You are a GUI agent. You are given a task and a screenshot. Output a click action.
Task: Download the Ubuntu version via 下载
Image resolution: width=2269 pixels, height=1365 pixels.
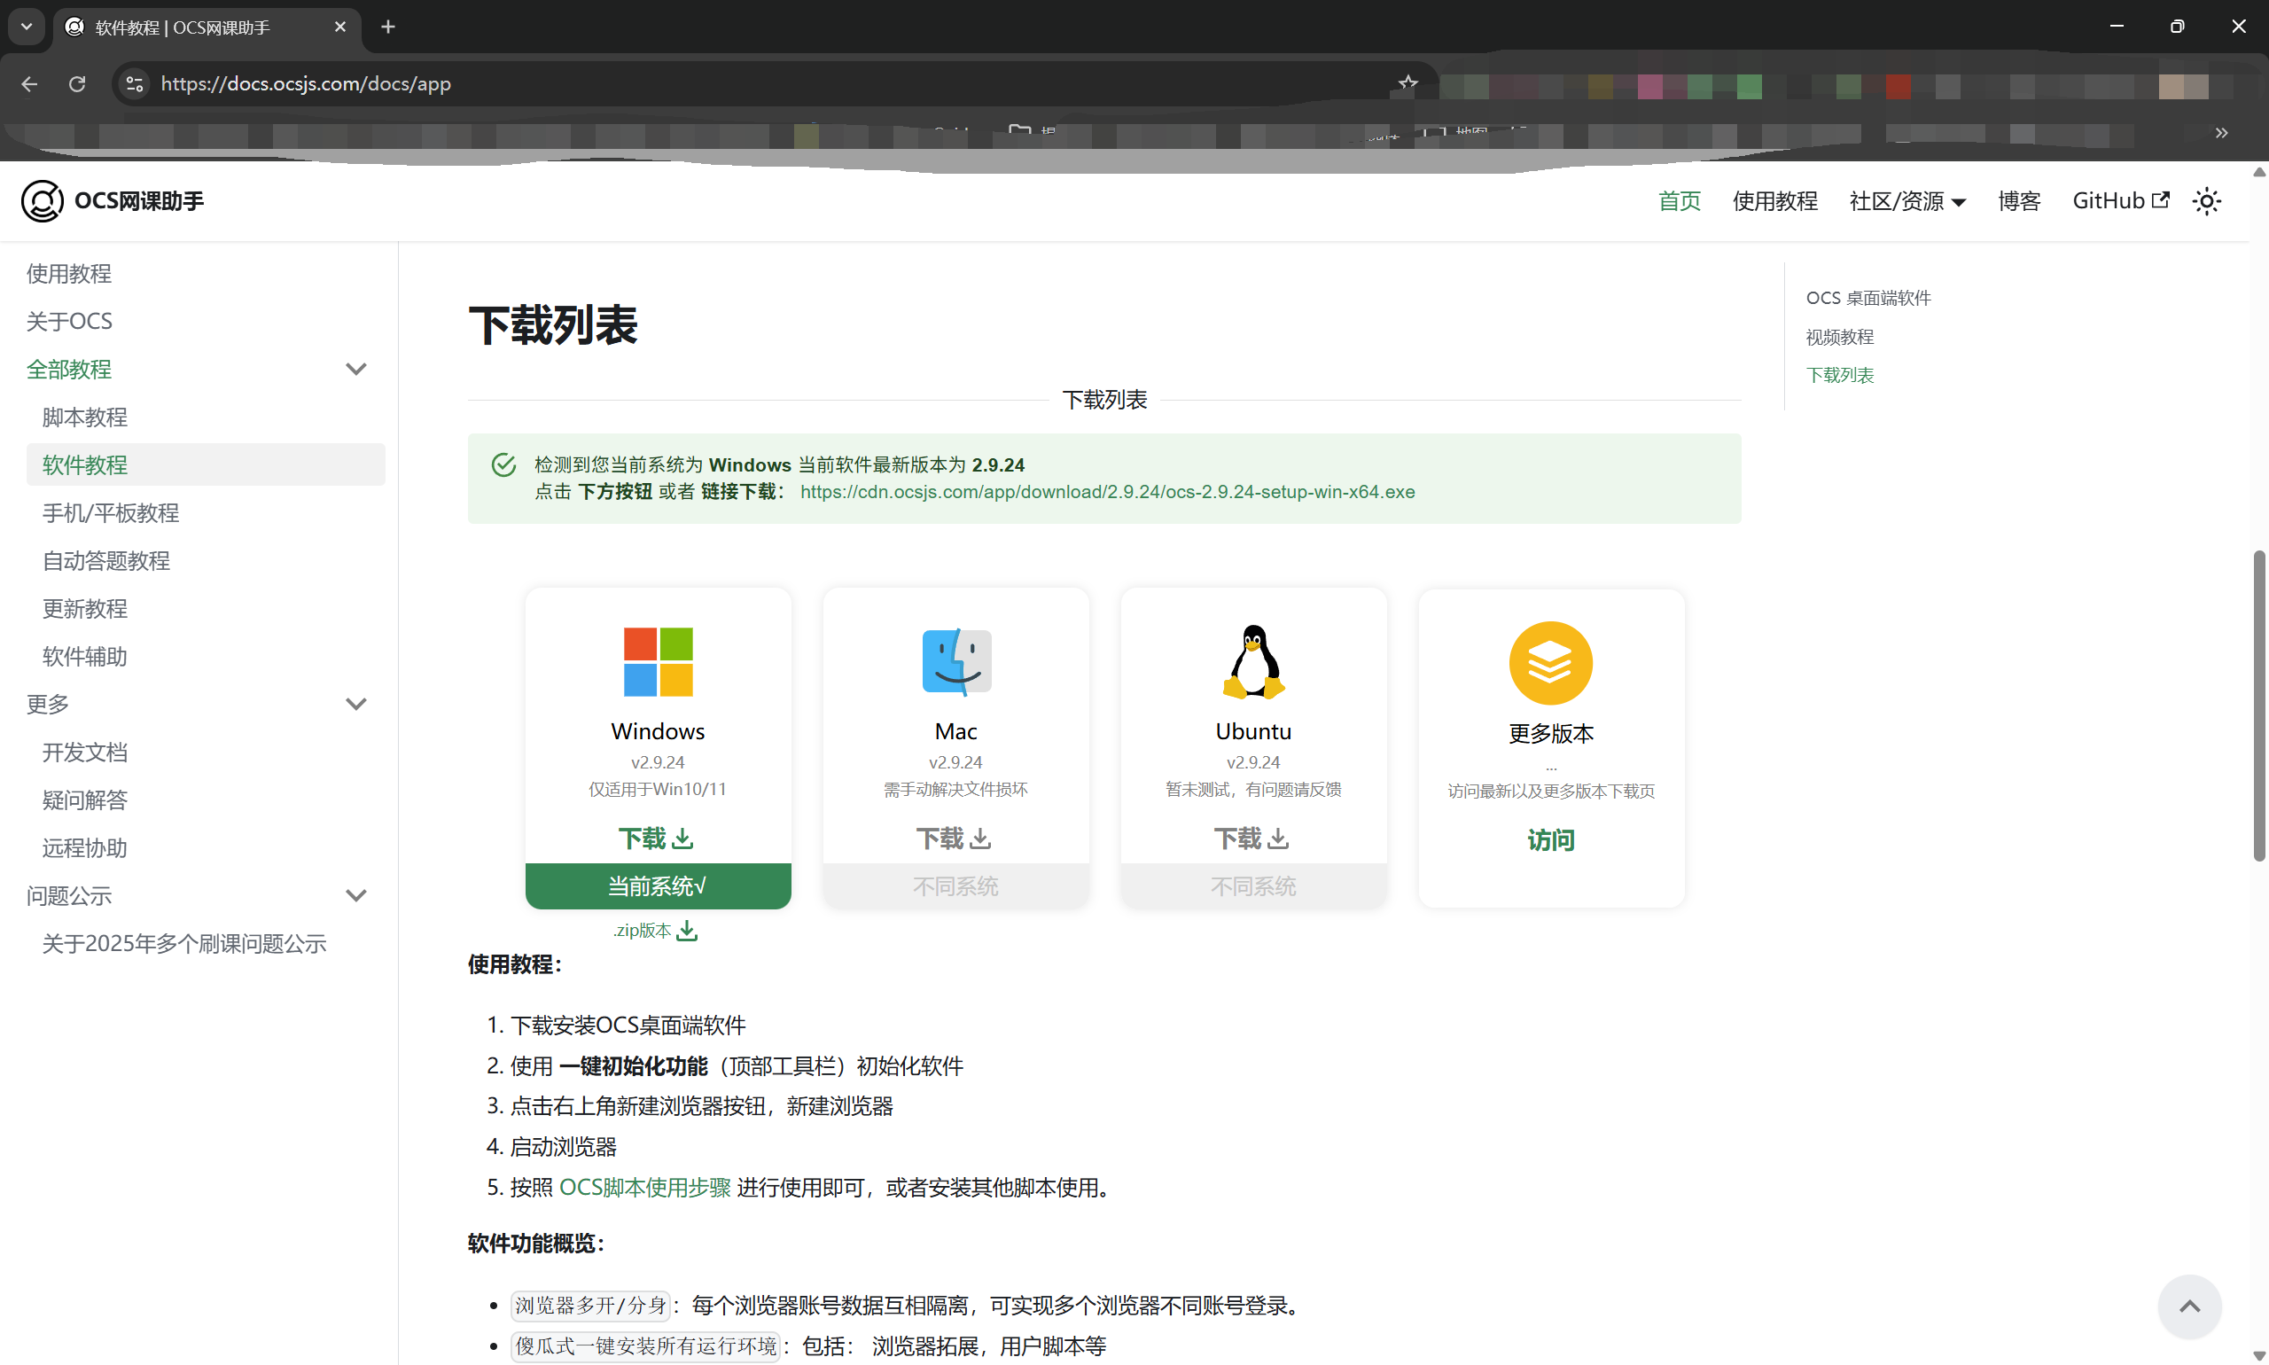click(x=1251, y=838)
